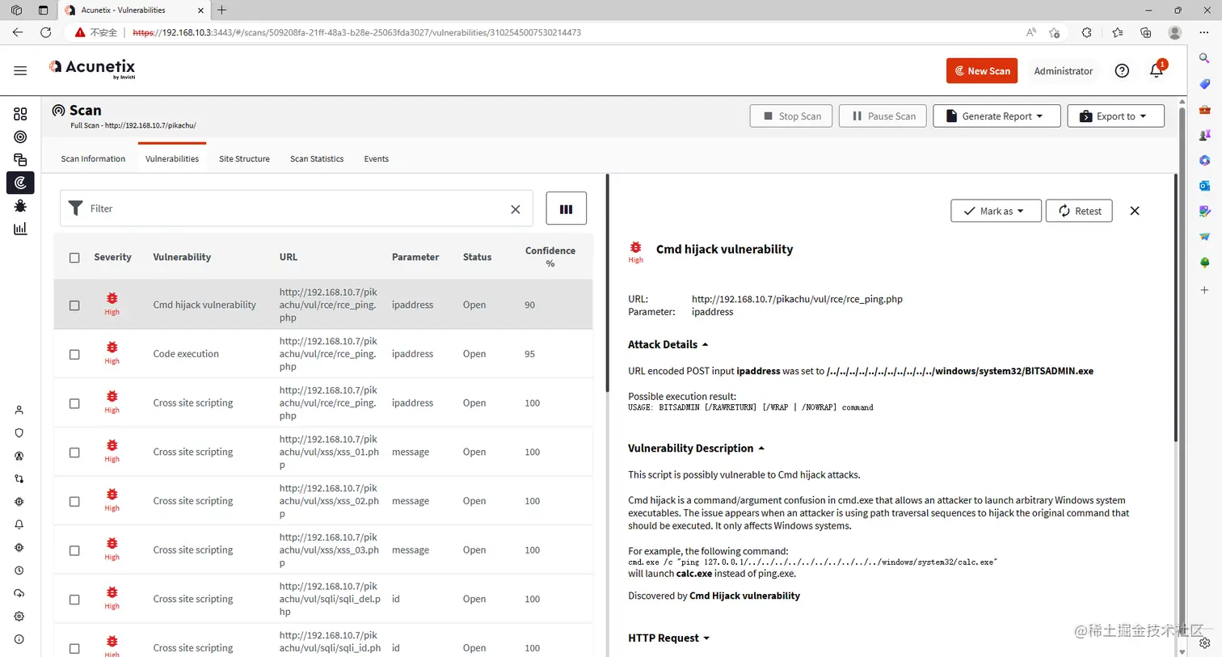The height and width of the screenshot is (657, 1222).
Task: Switch to Vulnerabilities tab
Action: coord(172,159)
